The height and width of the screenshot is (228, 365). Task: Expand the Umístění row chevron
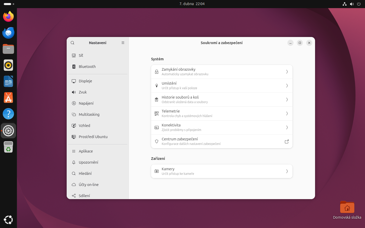287,86
